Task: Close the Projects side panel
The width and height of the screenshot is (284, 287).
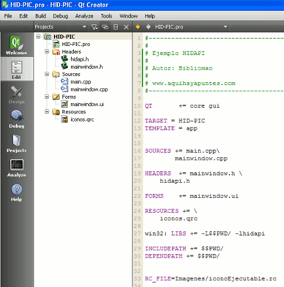Action: click(126, 27)
